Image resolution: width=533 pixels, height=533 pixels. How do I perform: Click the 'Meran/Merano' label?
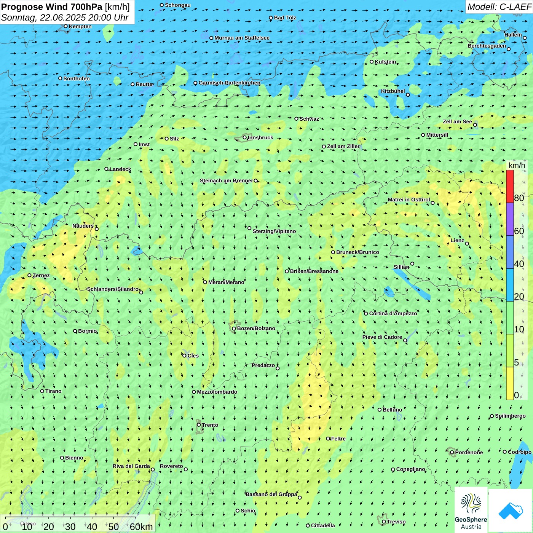pos(226,282)
